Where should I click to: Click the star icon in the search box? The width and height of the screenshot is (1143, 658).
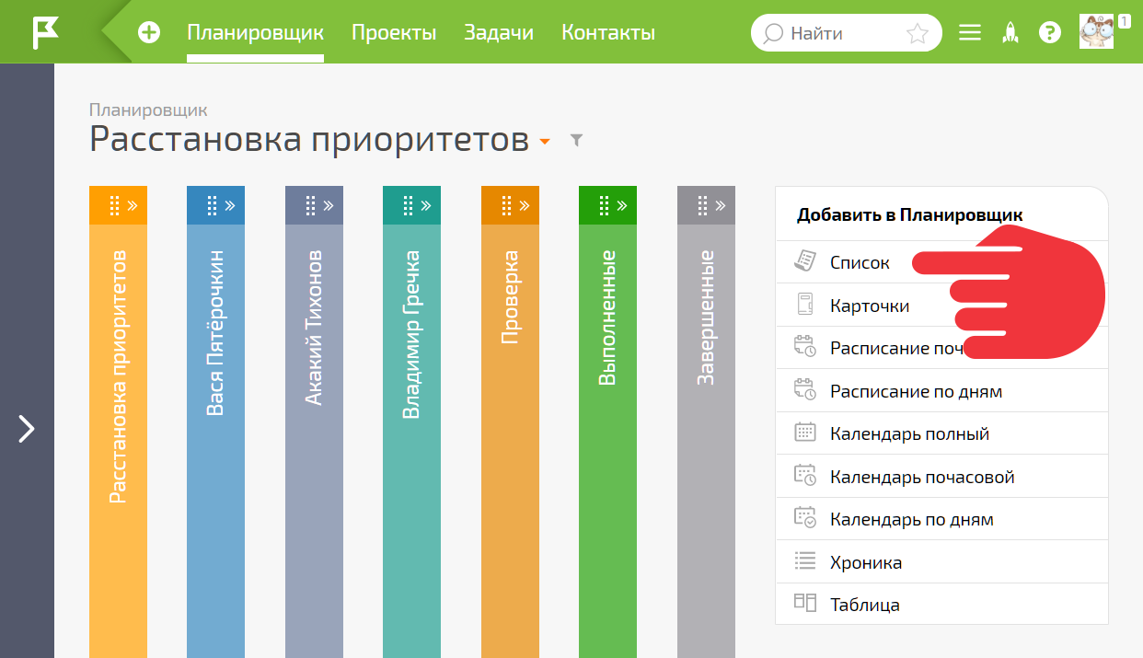(917, 34)
